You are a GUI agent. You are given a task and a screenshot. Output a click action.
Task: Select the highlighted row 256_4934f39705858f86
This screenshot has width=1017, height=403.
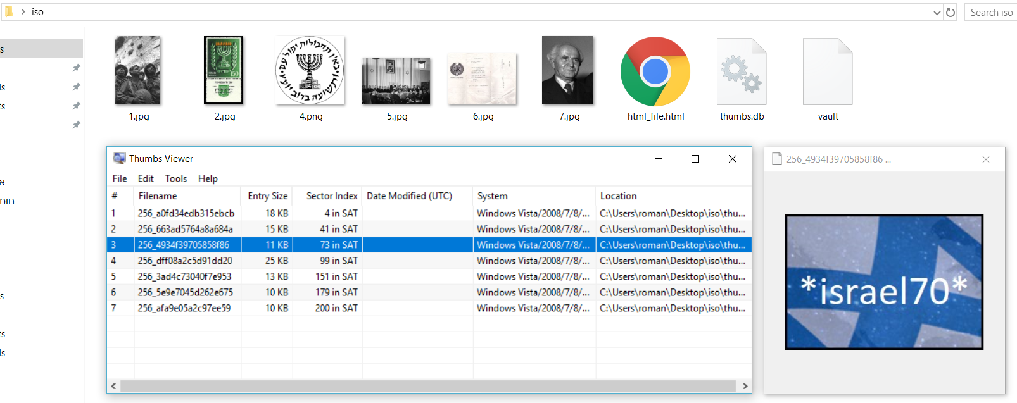pos(429,245)
